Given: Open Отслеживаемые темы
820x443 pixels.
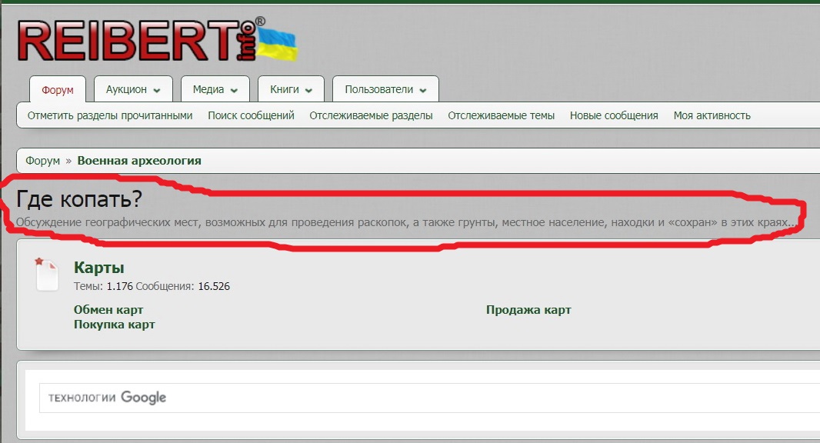Looking at the screenshot, I should (501, 115).
